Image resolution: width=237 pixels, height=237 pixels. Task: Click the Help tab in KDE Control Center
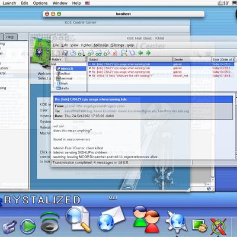(x=10, y=37)
